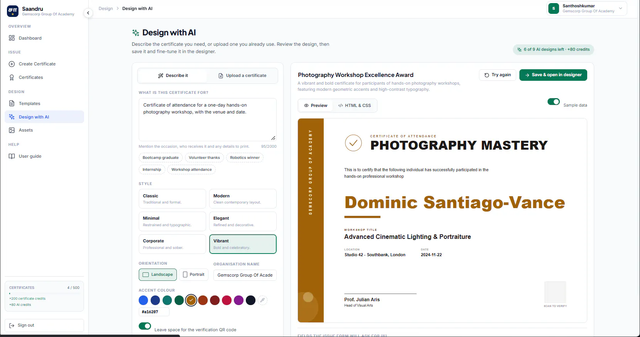Pick the near-black accent colour

(251, 300)
